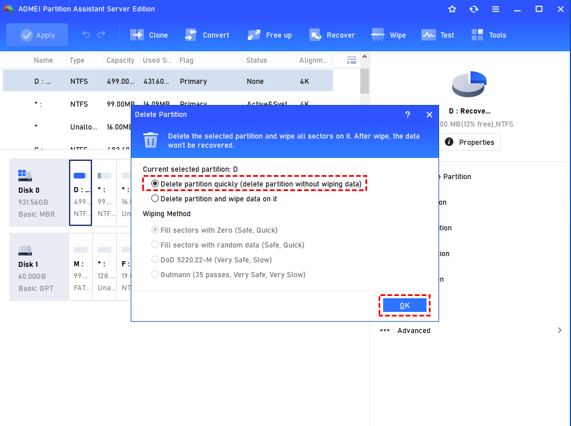Open the Free up tool
The width and height of the screenshot is (571, 426).
pyautogui.click(x=270, y=35)
